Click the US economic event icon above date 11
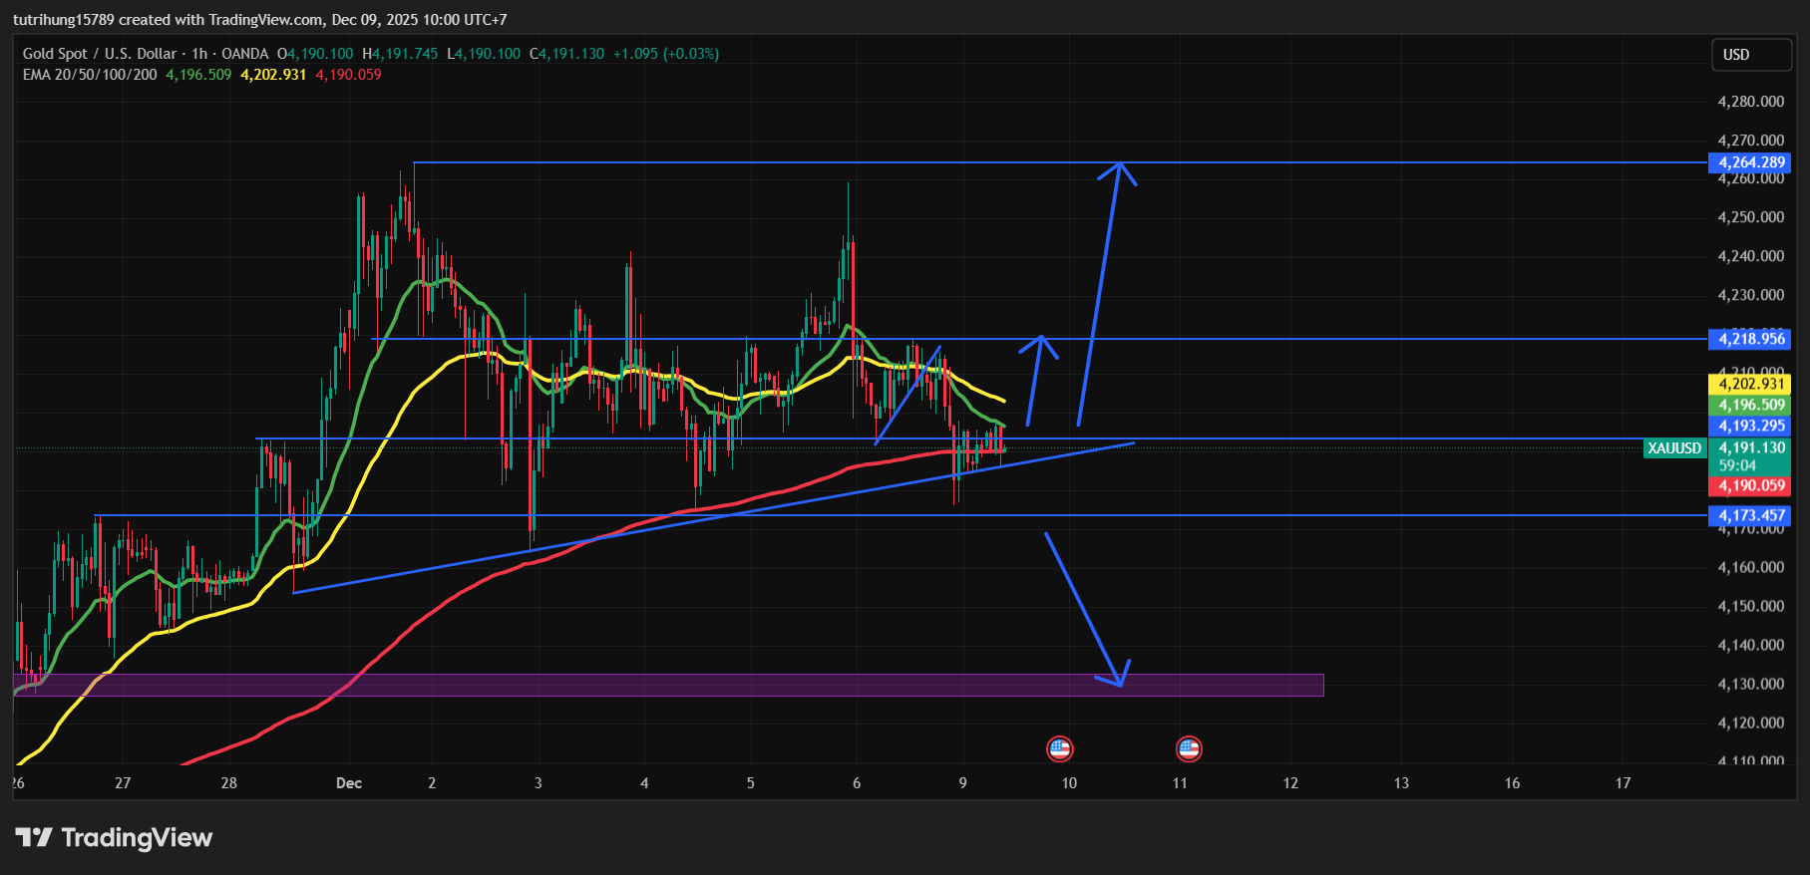This screenshot has height=875, width=1810. (x=1188, y=748)
